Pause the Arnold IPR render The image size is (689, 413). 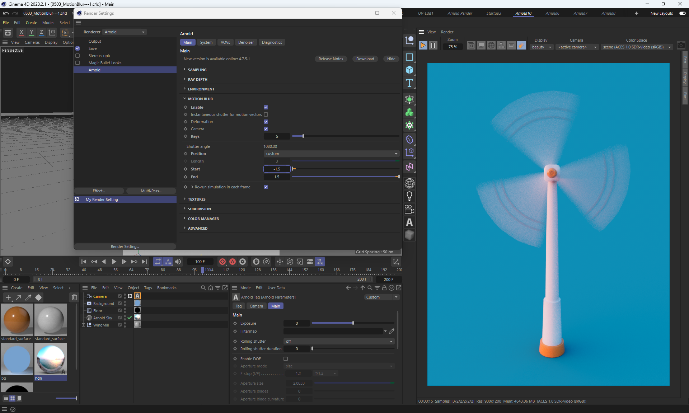[x=433, y=45]
